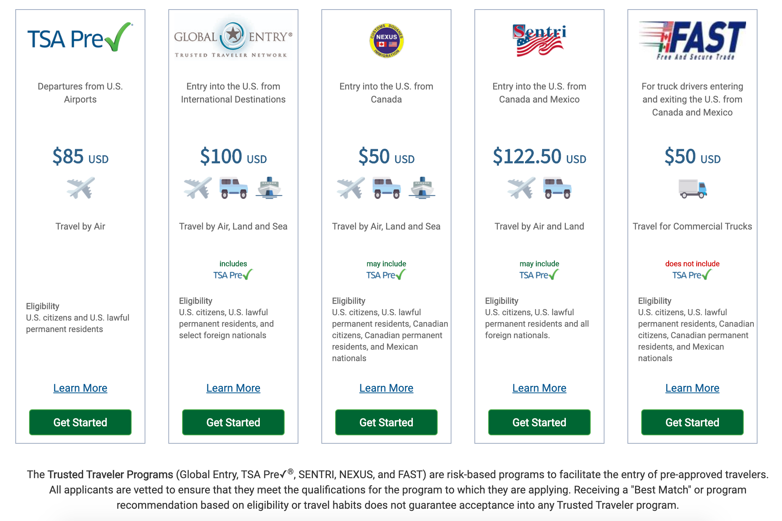Click the commercial truck icon under FAST
This screenshot has width=782, height=521.
tap(692, 188)
